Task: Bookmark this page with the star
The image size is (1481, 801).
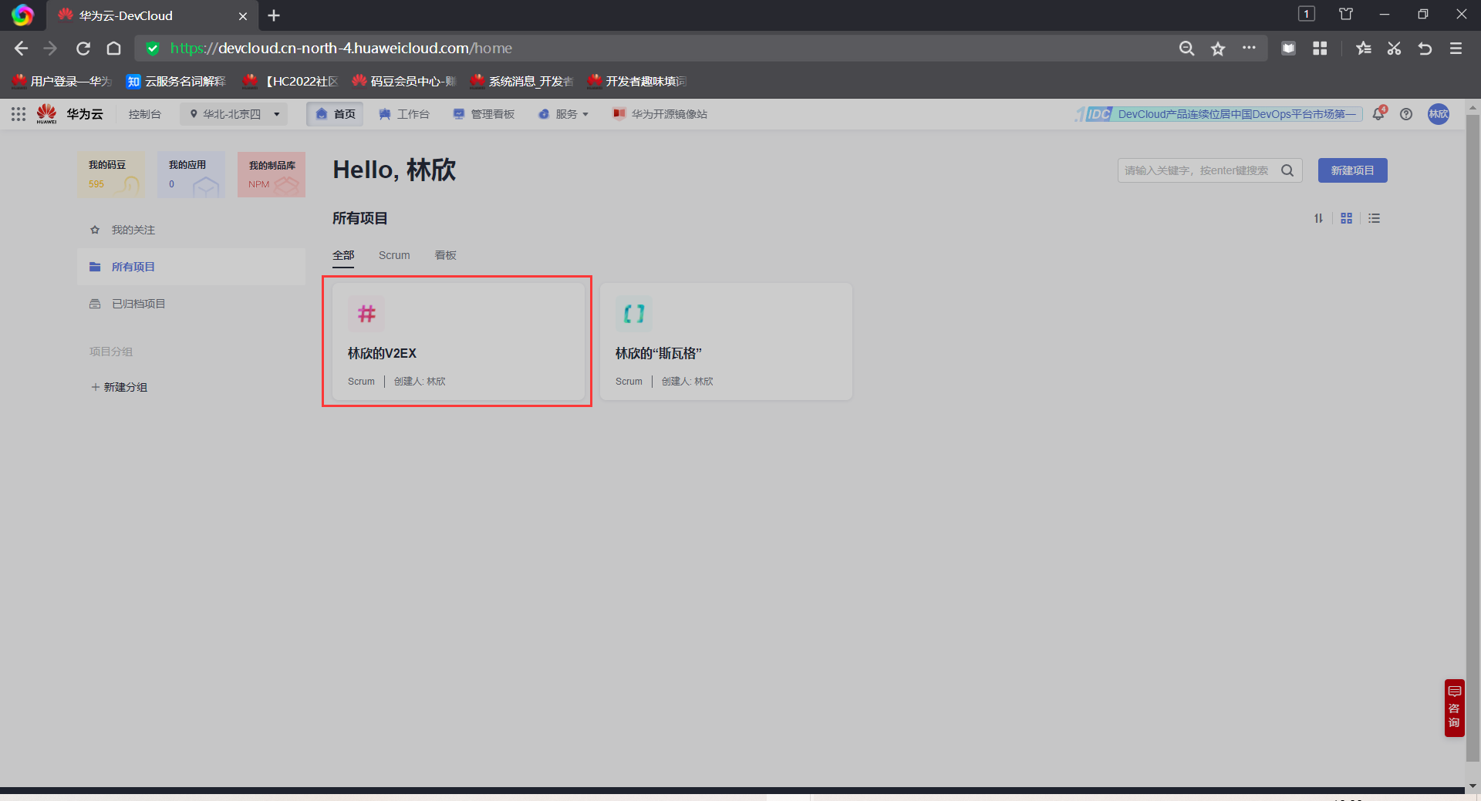Action: 1218,49
